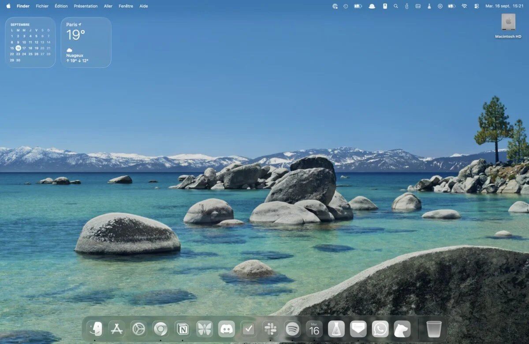Open the Trash at the Dock's end

click(434, 329)
